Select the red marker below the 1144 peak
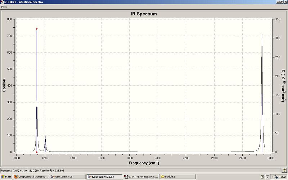288x180 pixels. pos(37,152)
